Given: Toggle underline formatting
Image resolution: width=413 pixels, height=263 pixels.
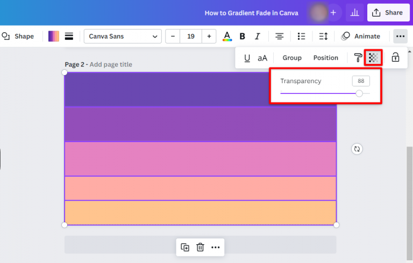Looking at the screenshot, I should tap(247, 58).
